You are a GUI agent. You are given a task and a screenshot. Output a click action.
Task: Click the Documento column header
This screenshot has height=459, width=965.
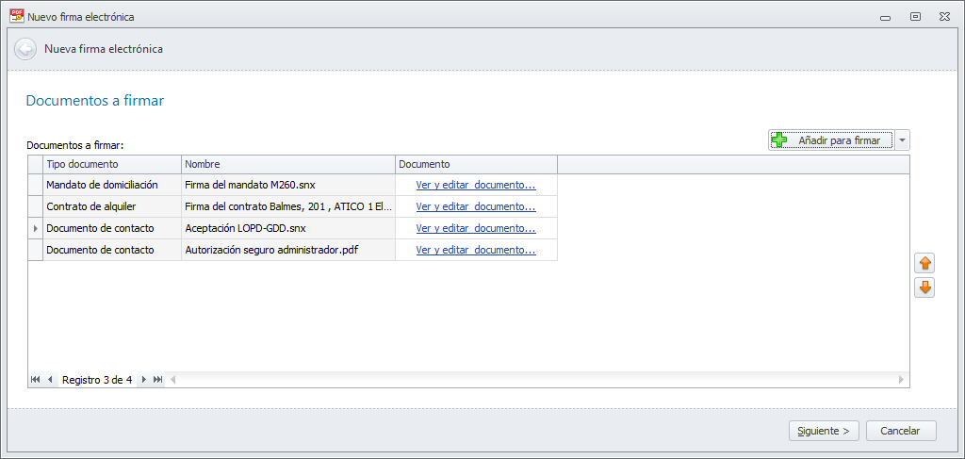[x=476, y=164]
